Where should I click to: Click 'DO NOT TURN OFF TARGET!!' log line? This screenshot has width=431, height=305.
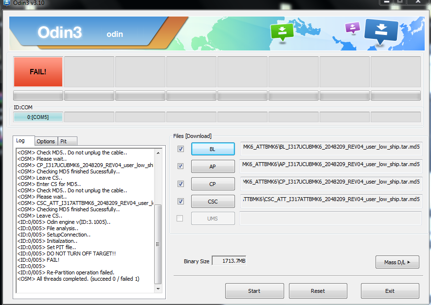point(67,254)
